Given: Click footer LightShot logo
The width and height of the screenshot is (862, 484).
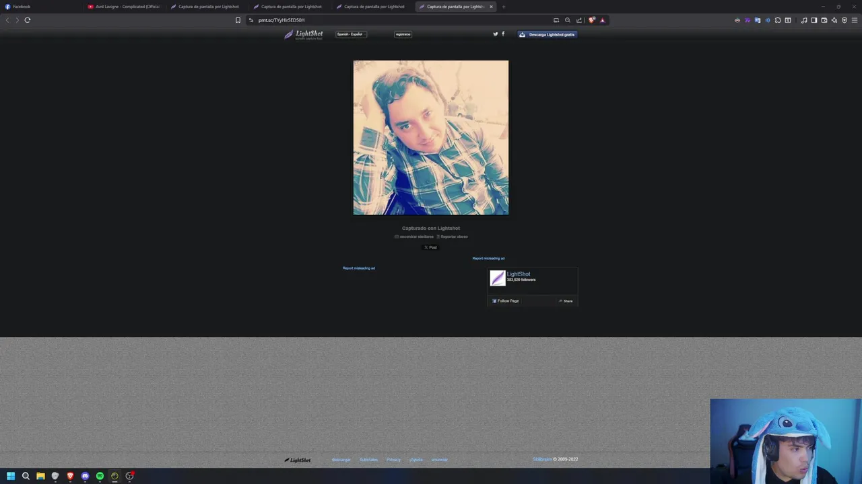Looking at the screenshot, I should click(297, 460).
